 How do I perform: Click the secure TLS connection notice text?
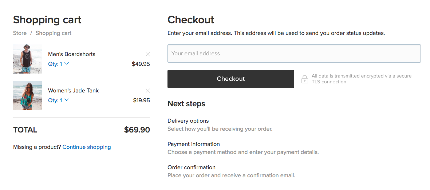[361, 79]
